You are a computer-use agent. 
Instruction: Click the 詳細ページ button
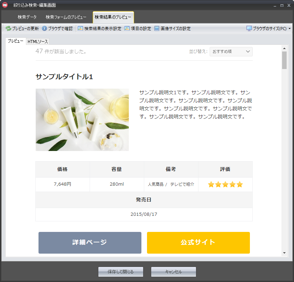click(x=90, y=242)
